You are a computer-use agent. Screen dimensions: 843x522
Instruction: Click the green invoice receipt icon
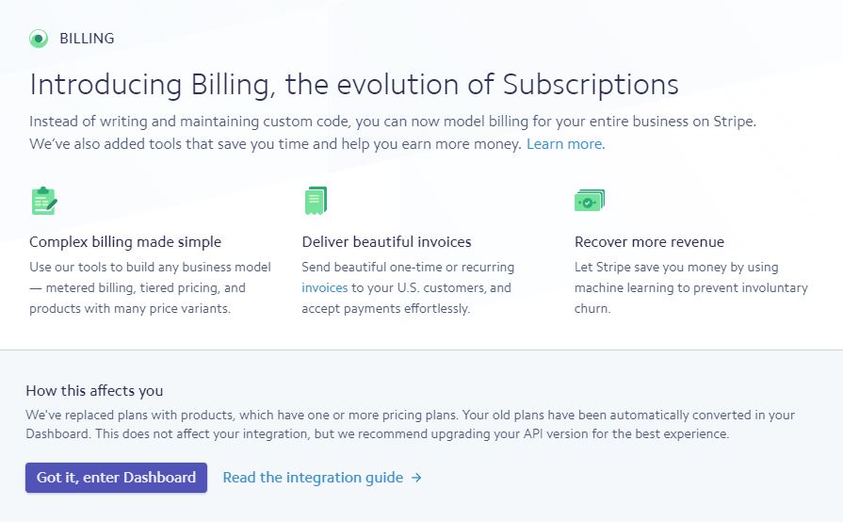coord(316,201)
